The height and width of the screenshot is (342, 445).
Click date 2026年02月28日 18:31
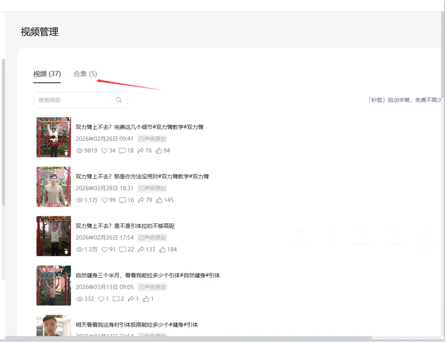coord(104,188)
